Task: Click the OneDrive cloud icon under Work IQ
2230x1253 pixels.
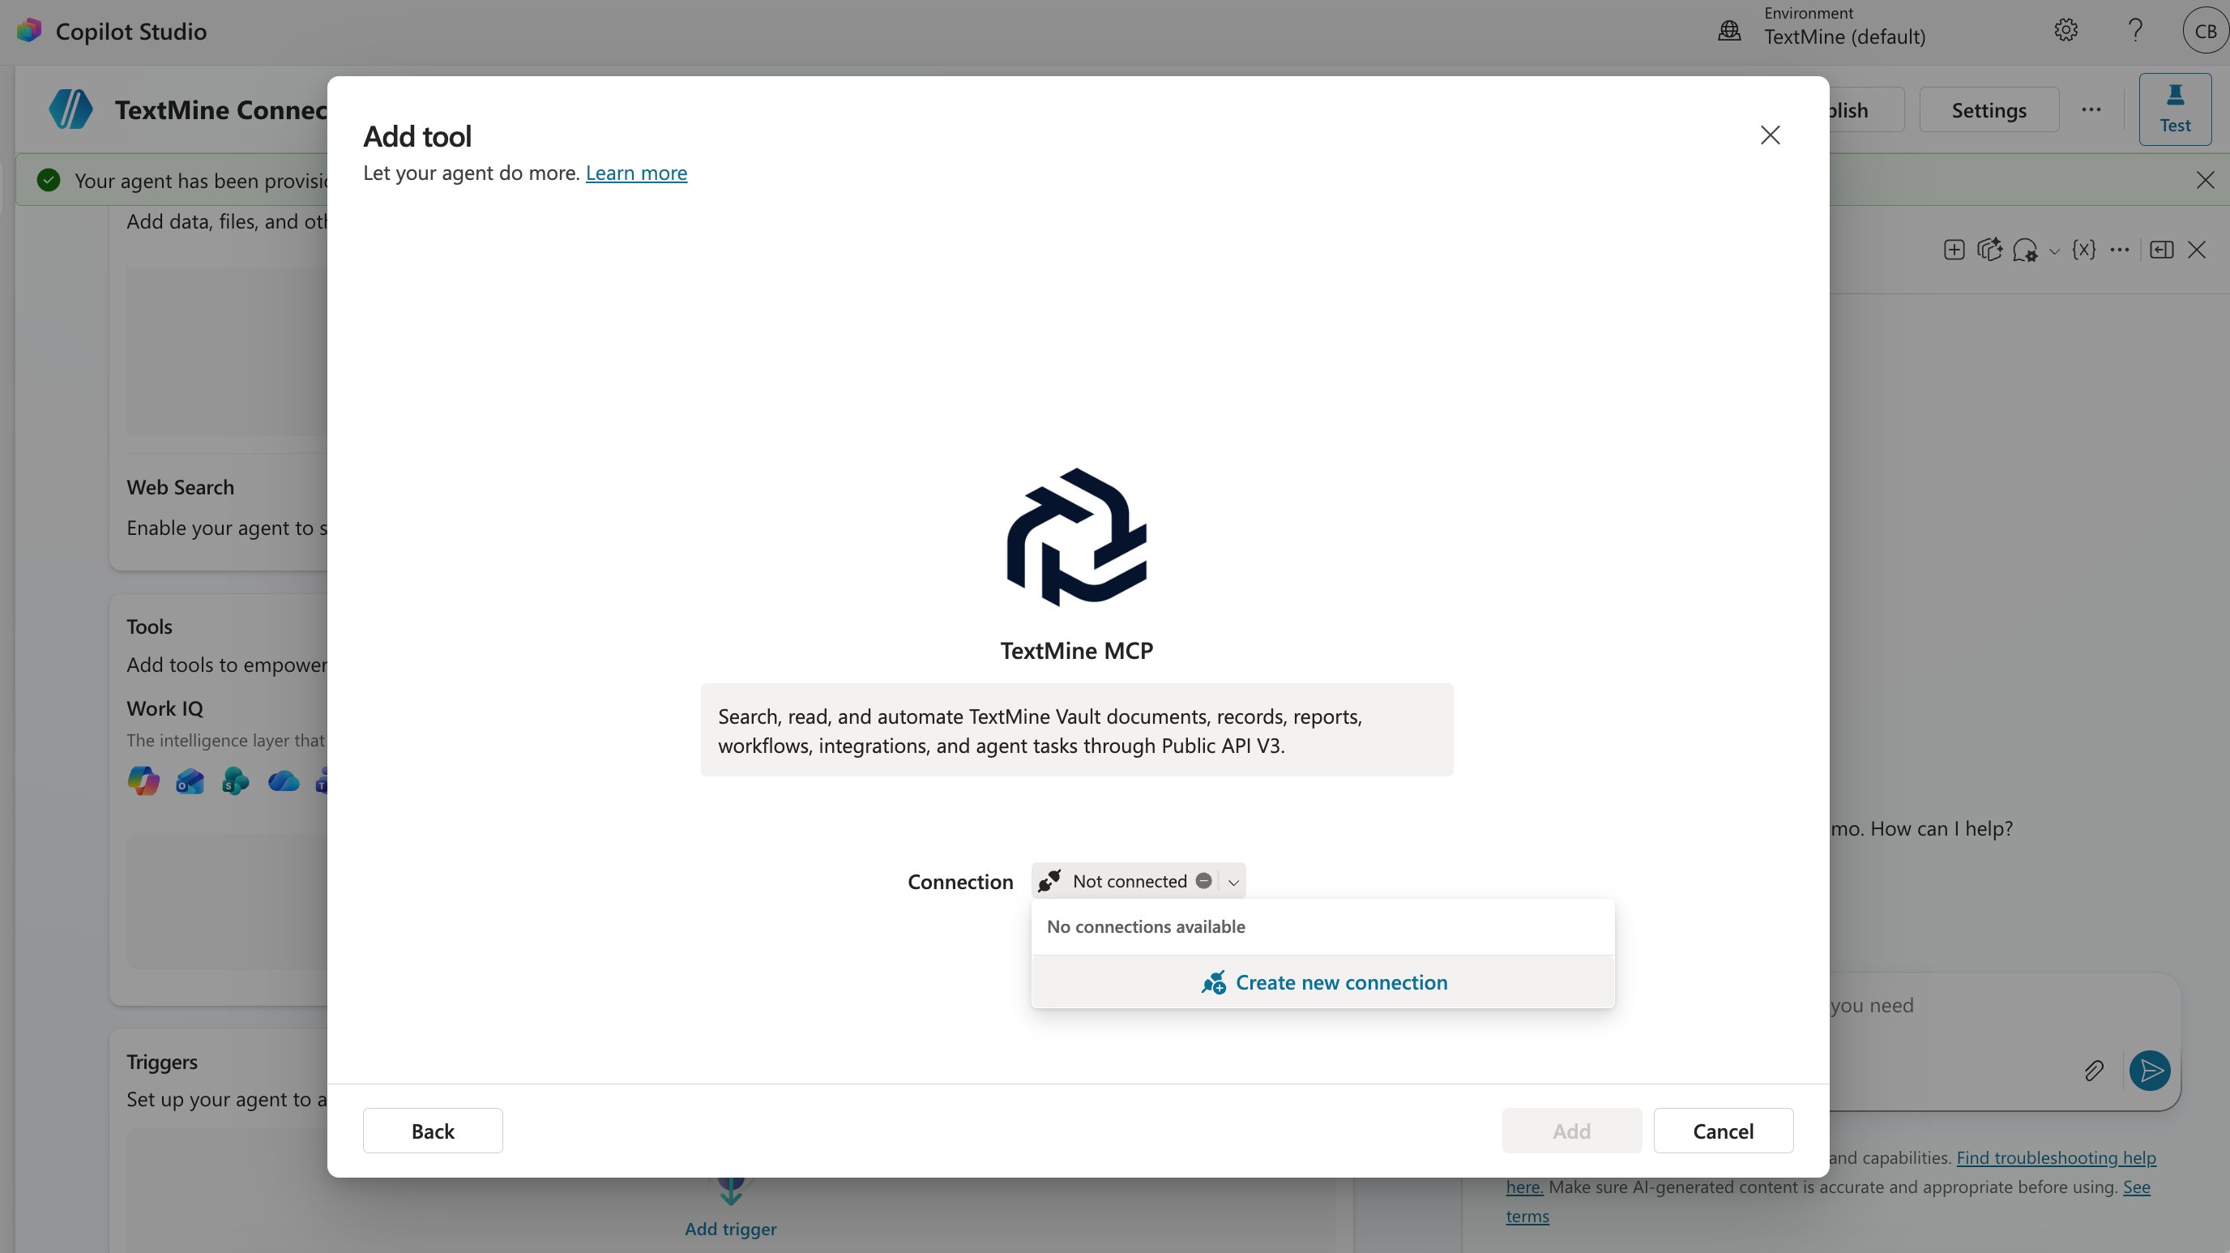Action: [283, 781]
